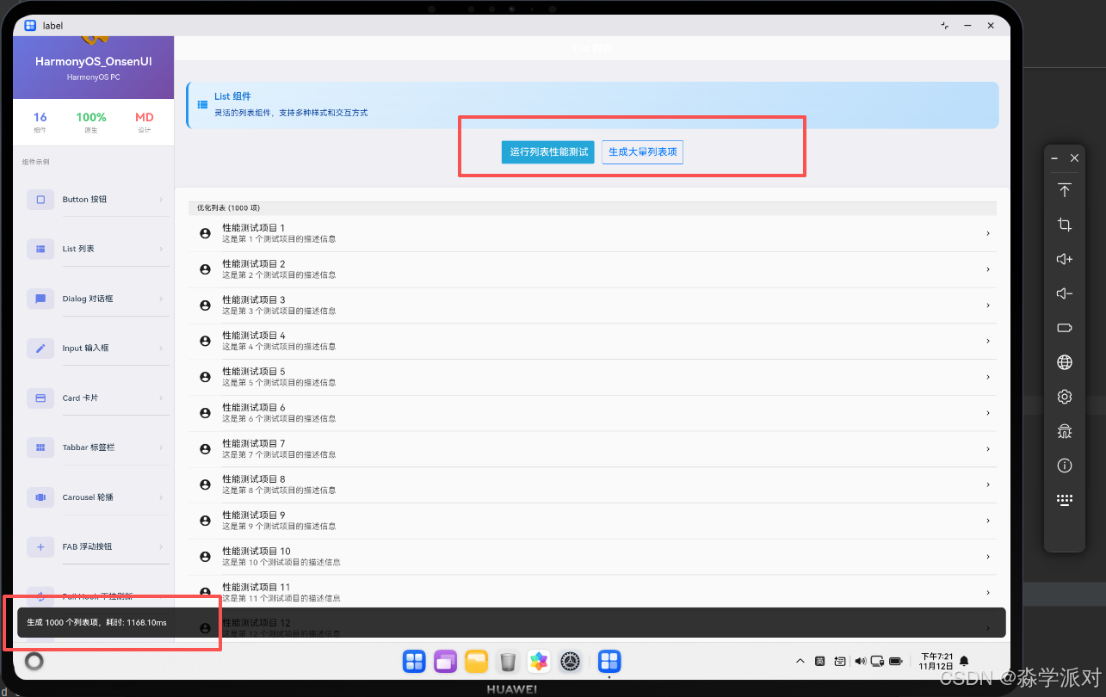Expand the system tray up arrow
The image size is (1106, 697).
pos(800,661)
